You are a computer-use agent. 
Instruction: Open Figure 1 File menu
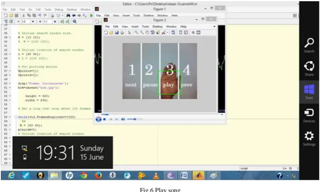pyautogui.click(x=98, y=15)
